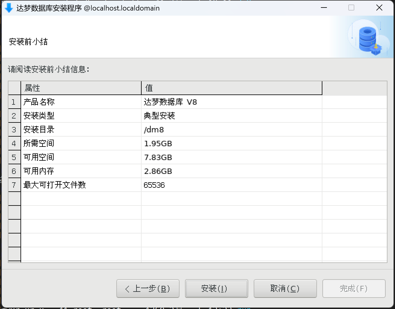The width and height of the screenshot is (395, 309).
Task: Select the 典型安装 value cell
Action: tap(232, 116)
